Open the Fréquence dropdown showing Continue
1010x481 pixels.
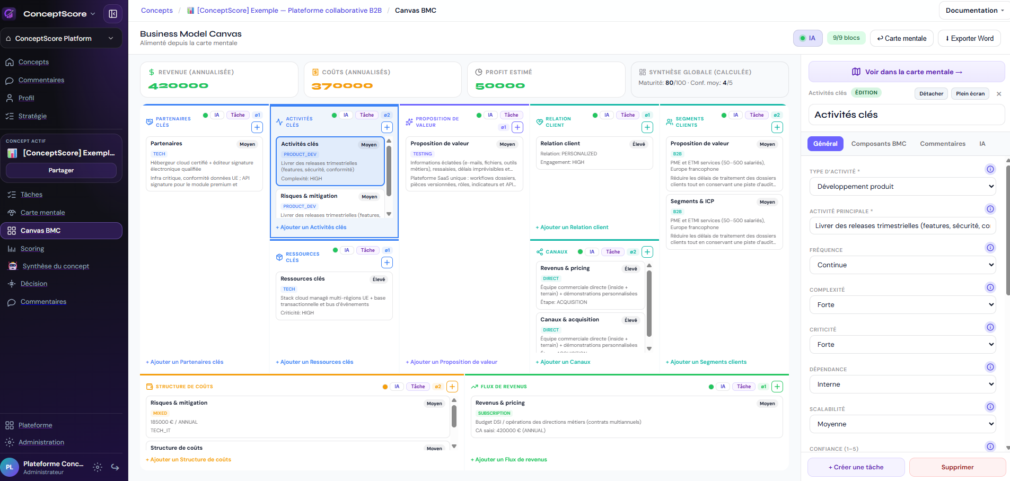click(x=902, y=265)
